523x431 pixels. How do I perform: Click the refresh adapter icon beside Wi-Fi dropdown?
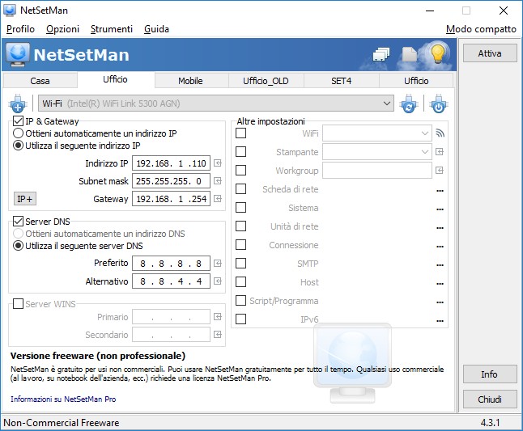tap(409, 104)
